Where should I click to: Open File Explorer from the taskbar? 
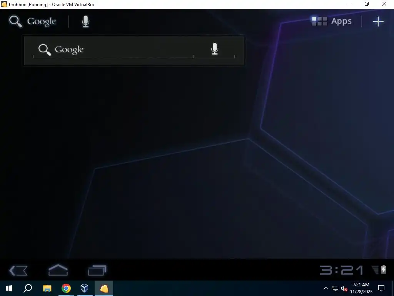[47, 288]
